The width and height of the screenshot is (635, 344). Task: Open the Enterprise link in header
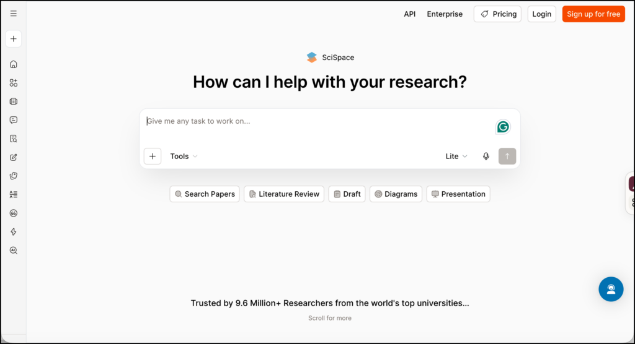click(x=445, y=14)
